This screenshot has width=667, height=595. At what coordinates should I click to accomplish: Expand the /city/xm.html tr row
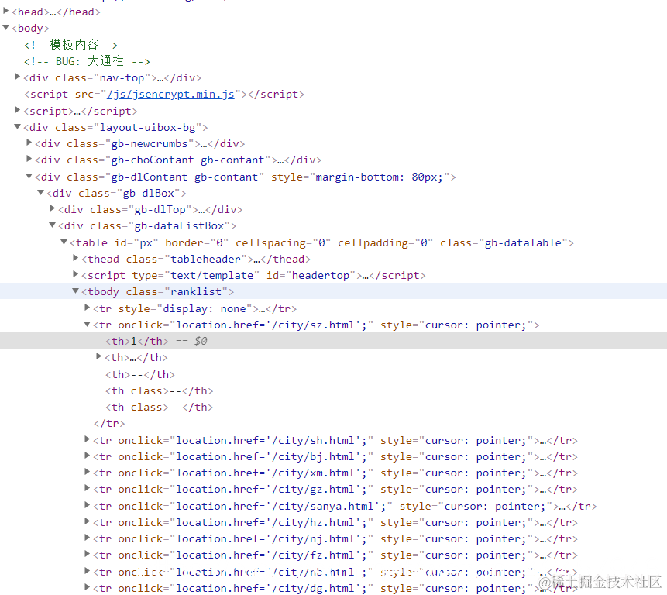(x=88, y=472)
